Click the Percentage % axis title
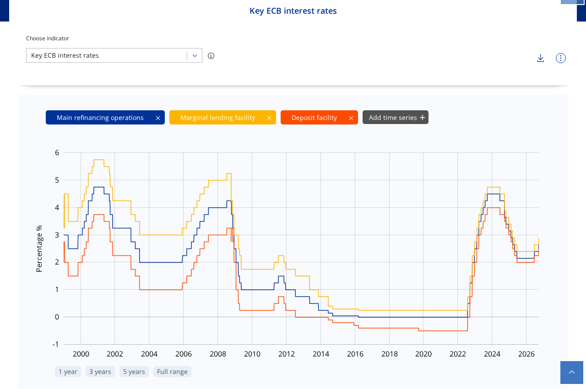 click(x=39, y=249)
